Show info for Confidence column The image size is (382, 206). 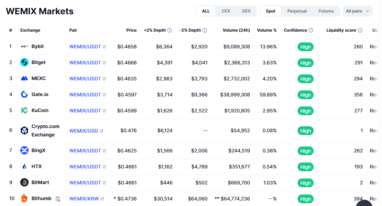point(311,30)
